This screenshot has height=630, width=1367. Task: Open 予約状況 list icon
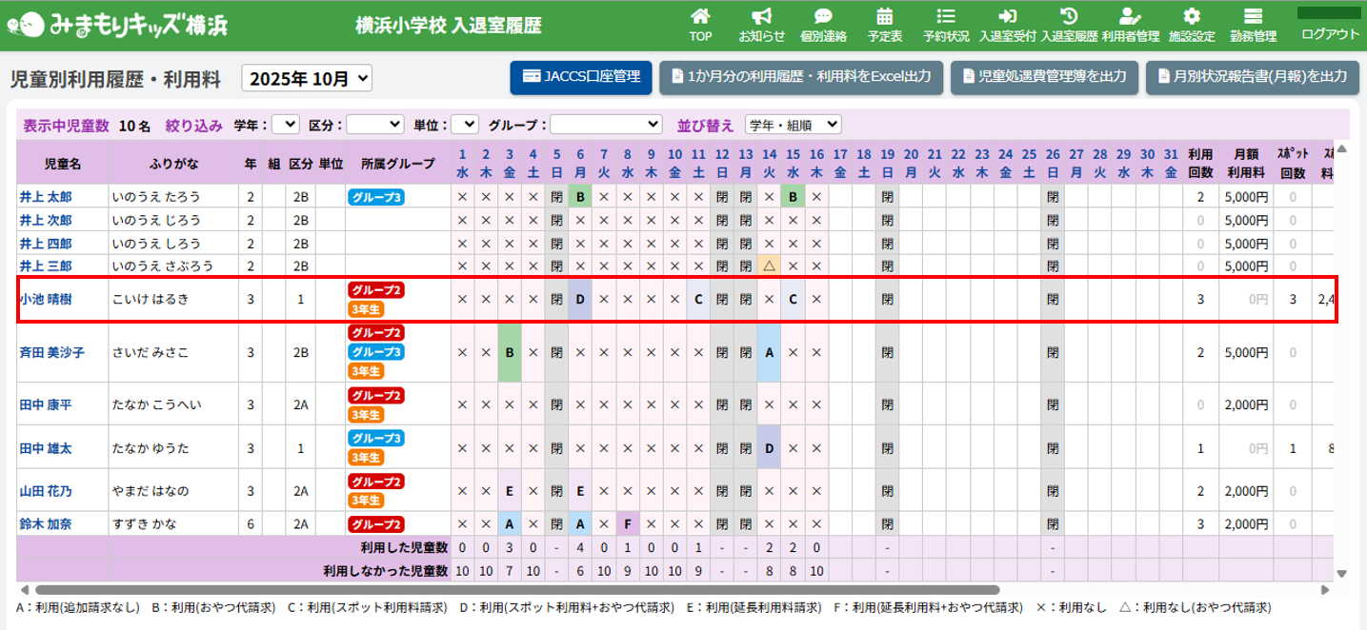pyautogui.click(x=945, y=17)
